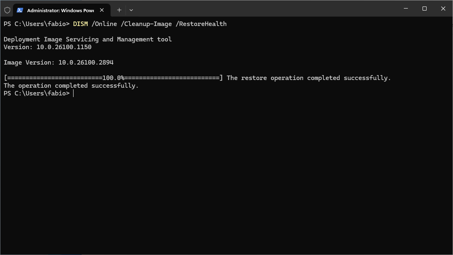Open a new tab with plus button
The width and height of the screenshot is (453, 255).
[119, 10]
